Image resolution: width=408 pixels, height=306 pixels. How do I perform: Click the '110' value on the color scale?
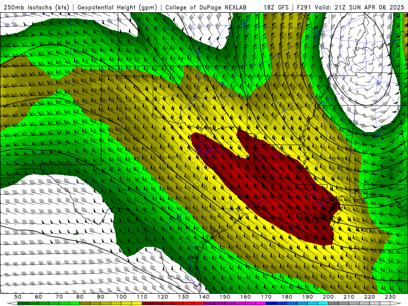pos(142,297)
